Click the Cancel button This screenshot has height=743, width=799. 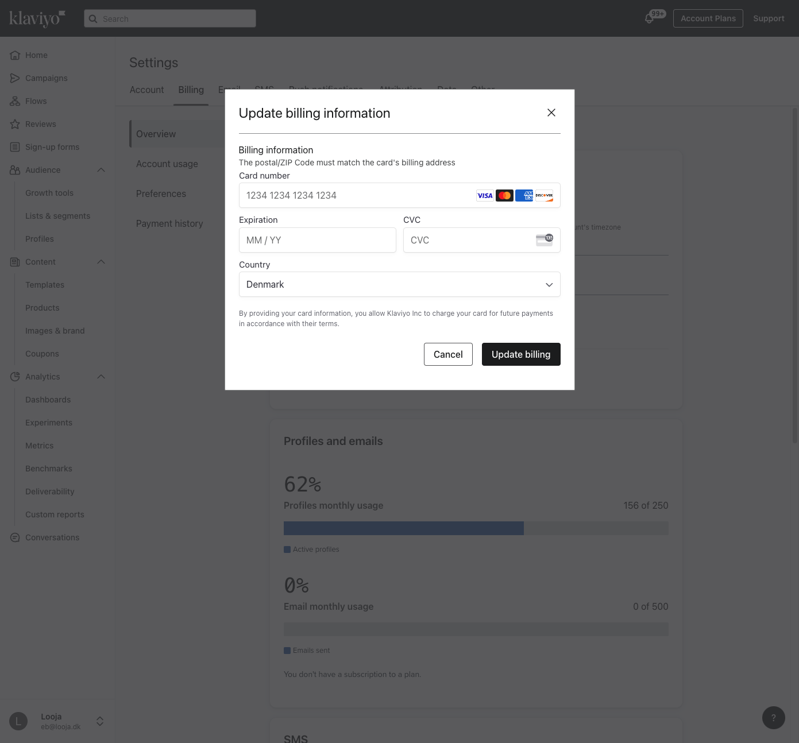[x=448, y=354]
